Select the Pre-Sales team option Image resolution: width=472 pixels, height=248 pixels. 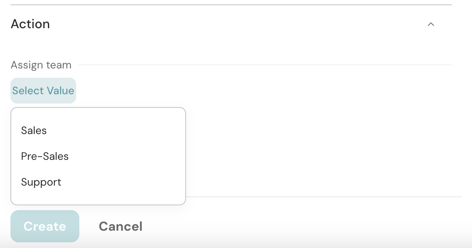click(45, 156)
